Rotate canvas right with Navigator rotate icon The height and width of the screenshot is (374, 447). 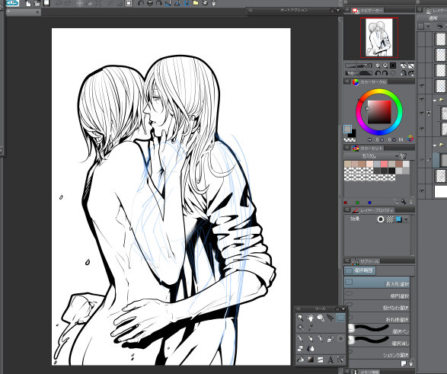tap(385, 74)
